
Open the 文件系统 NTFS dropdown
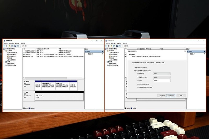(x=162, y=74)
